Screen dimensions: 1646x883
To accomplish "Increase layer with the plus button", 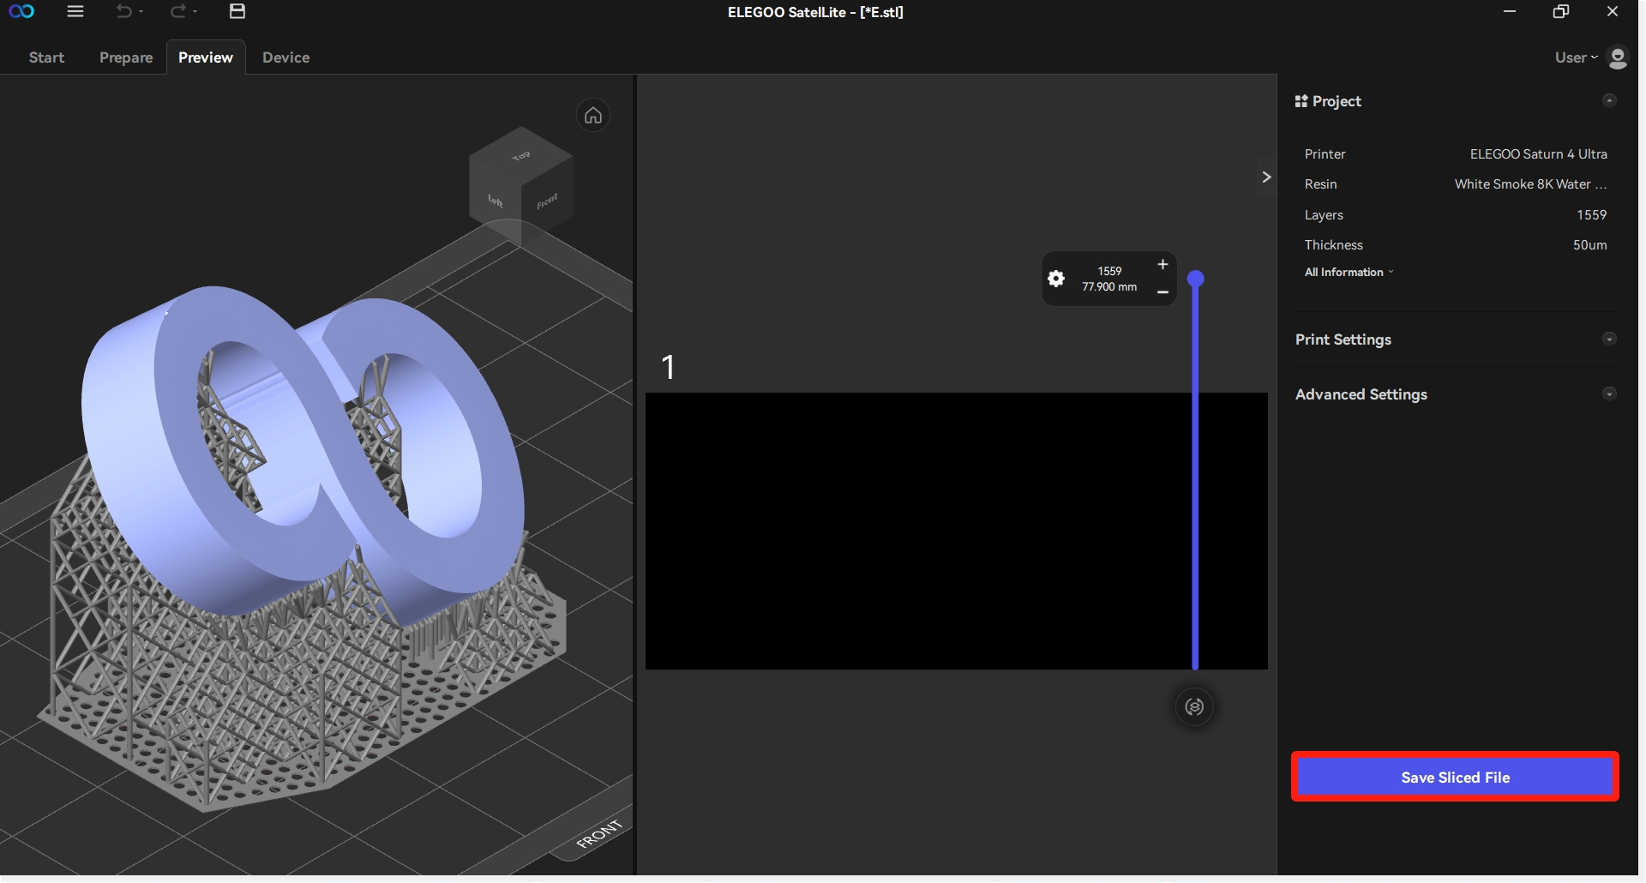I will [1162, 265].
